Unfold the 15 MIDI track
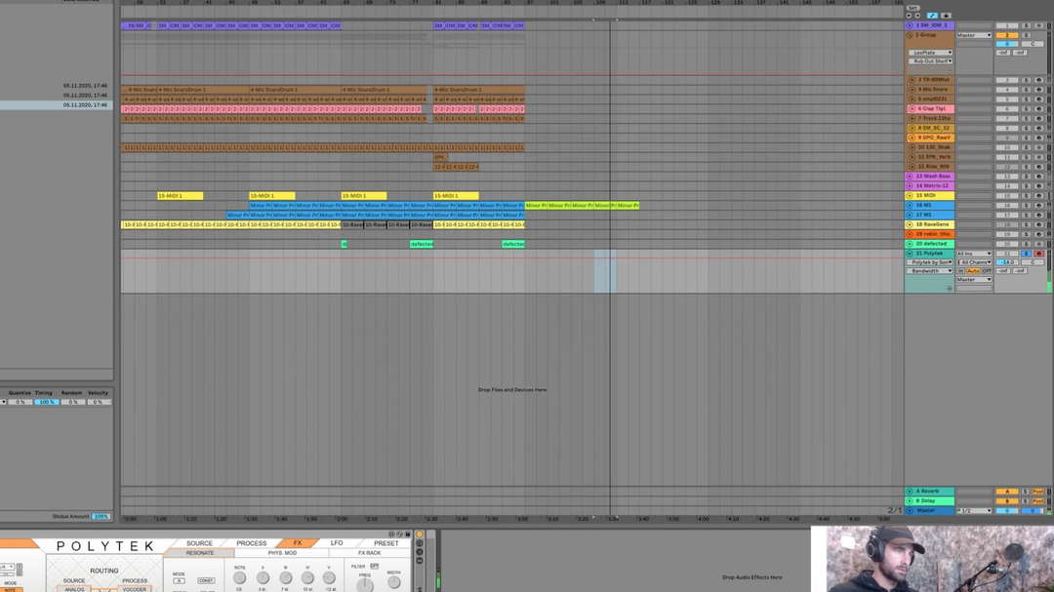Viewport: 1054px width, 592px height. pos(912,196)
